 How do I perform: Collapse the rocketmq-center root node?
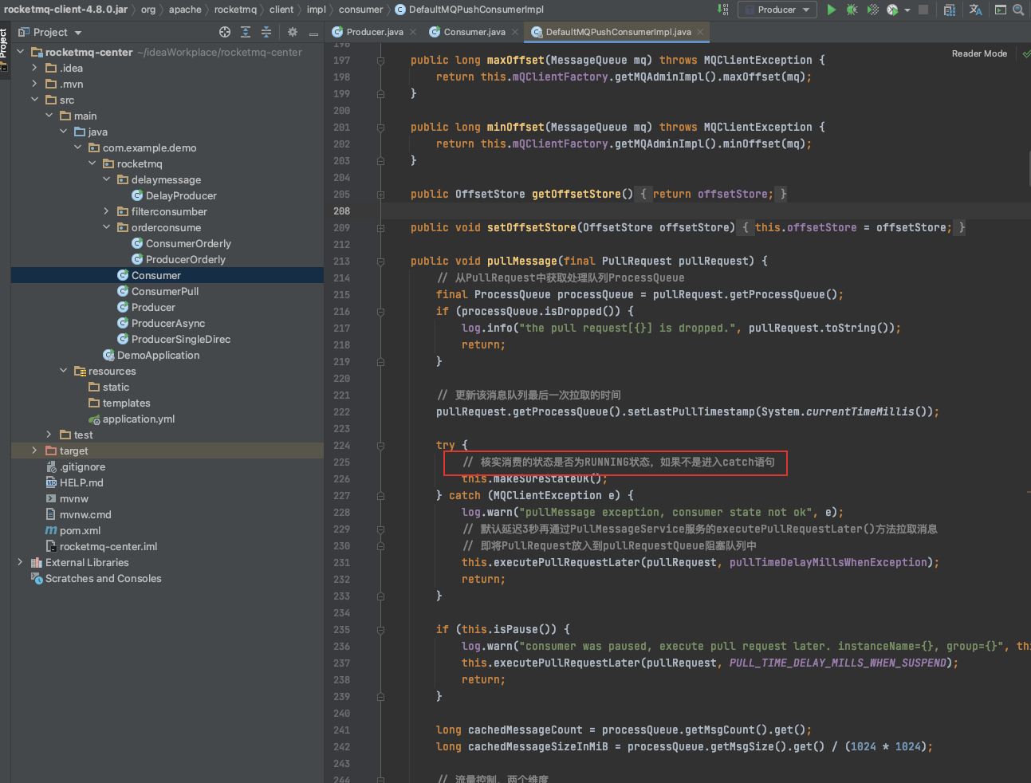pos(21,52)
